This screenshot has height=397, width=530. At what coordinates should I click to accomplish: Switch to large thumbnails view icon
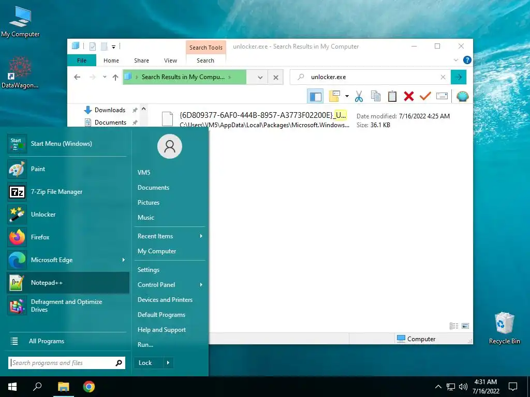(x=465, y=326)
